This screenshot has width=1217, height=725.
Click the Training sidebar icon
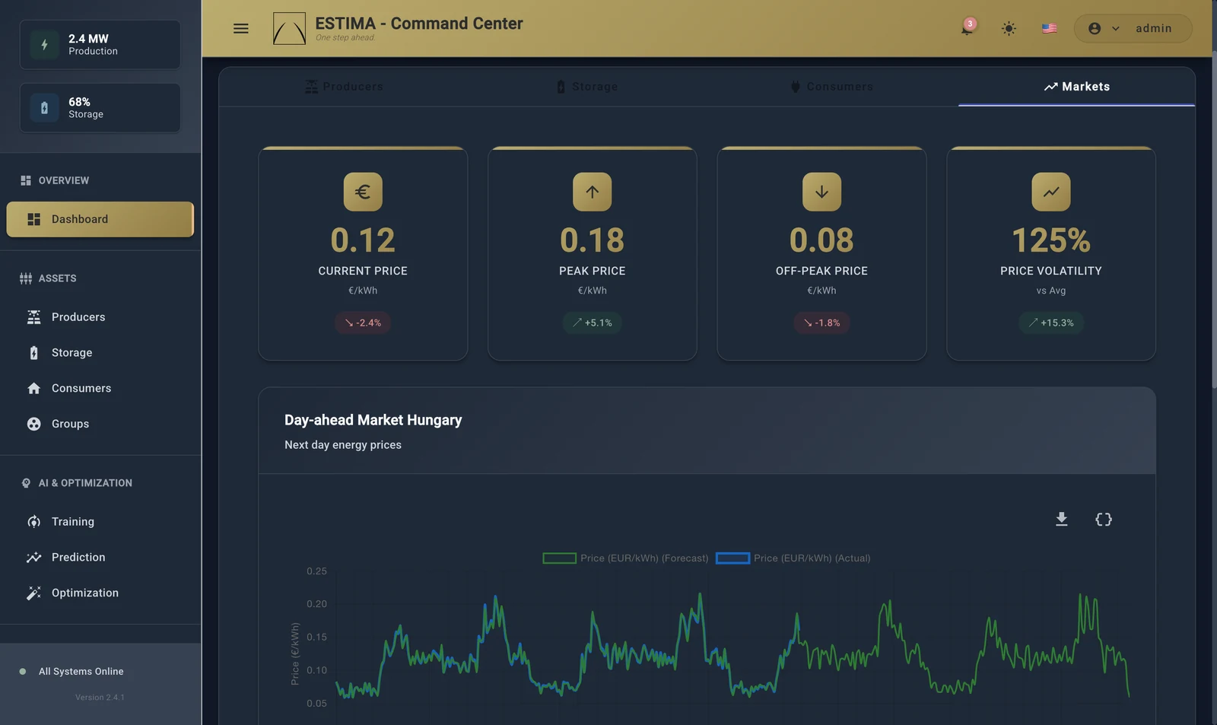click(33, 522)
